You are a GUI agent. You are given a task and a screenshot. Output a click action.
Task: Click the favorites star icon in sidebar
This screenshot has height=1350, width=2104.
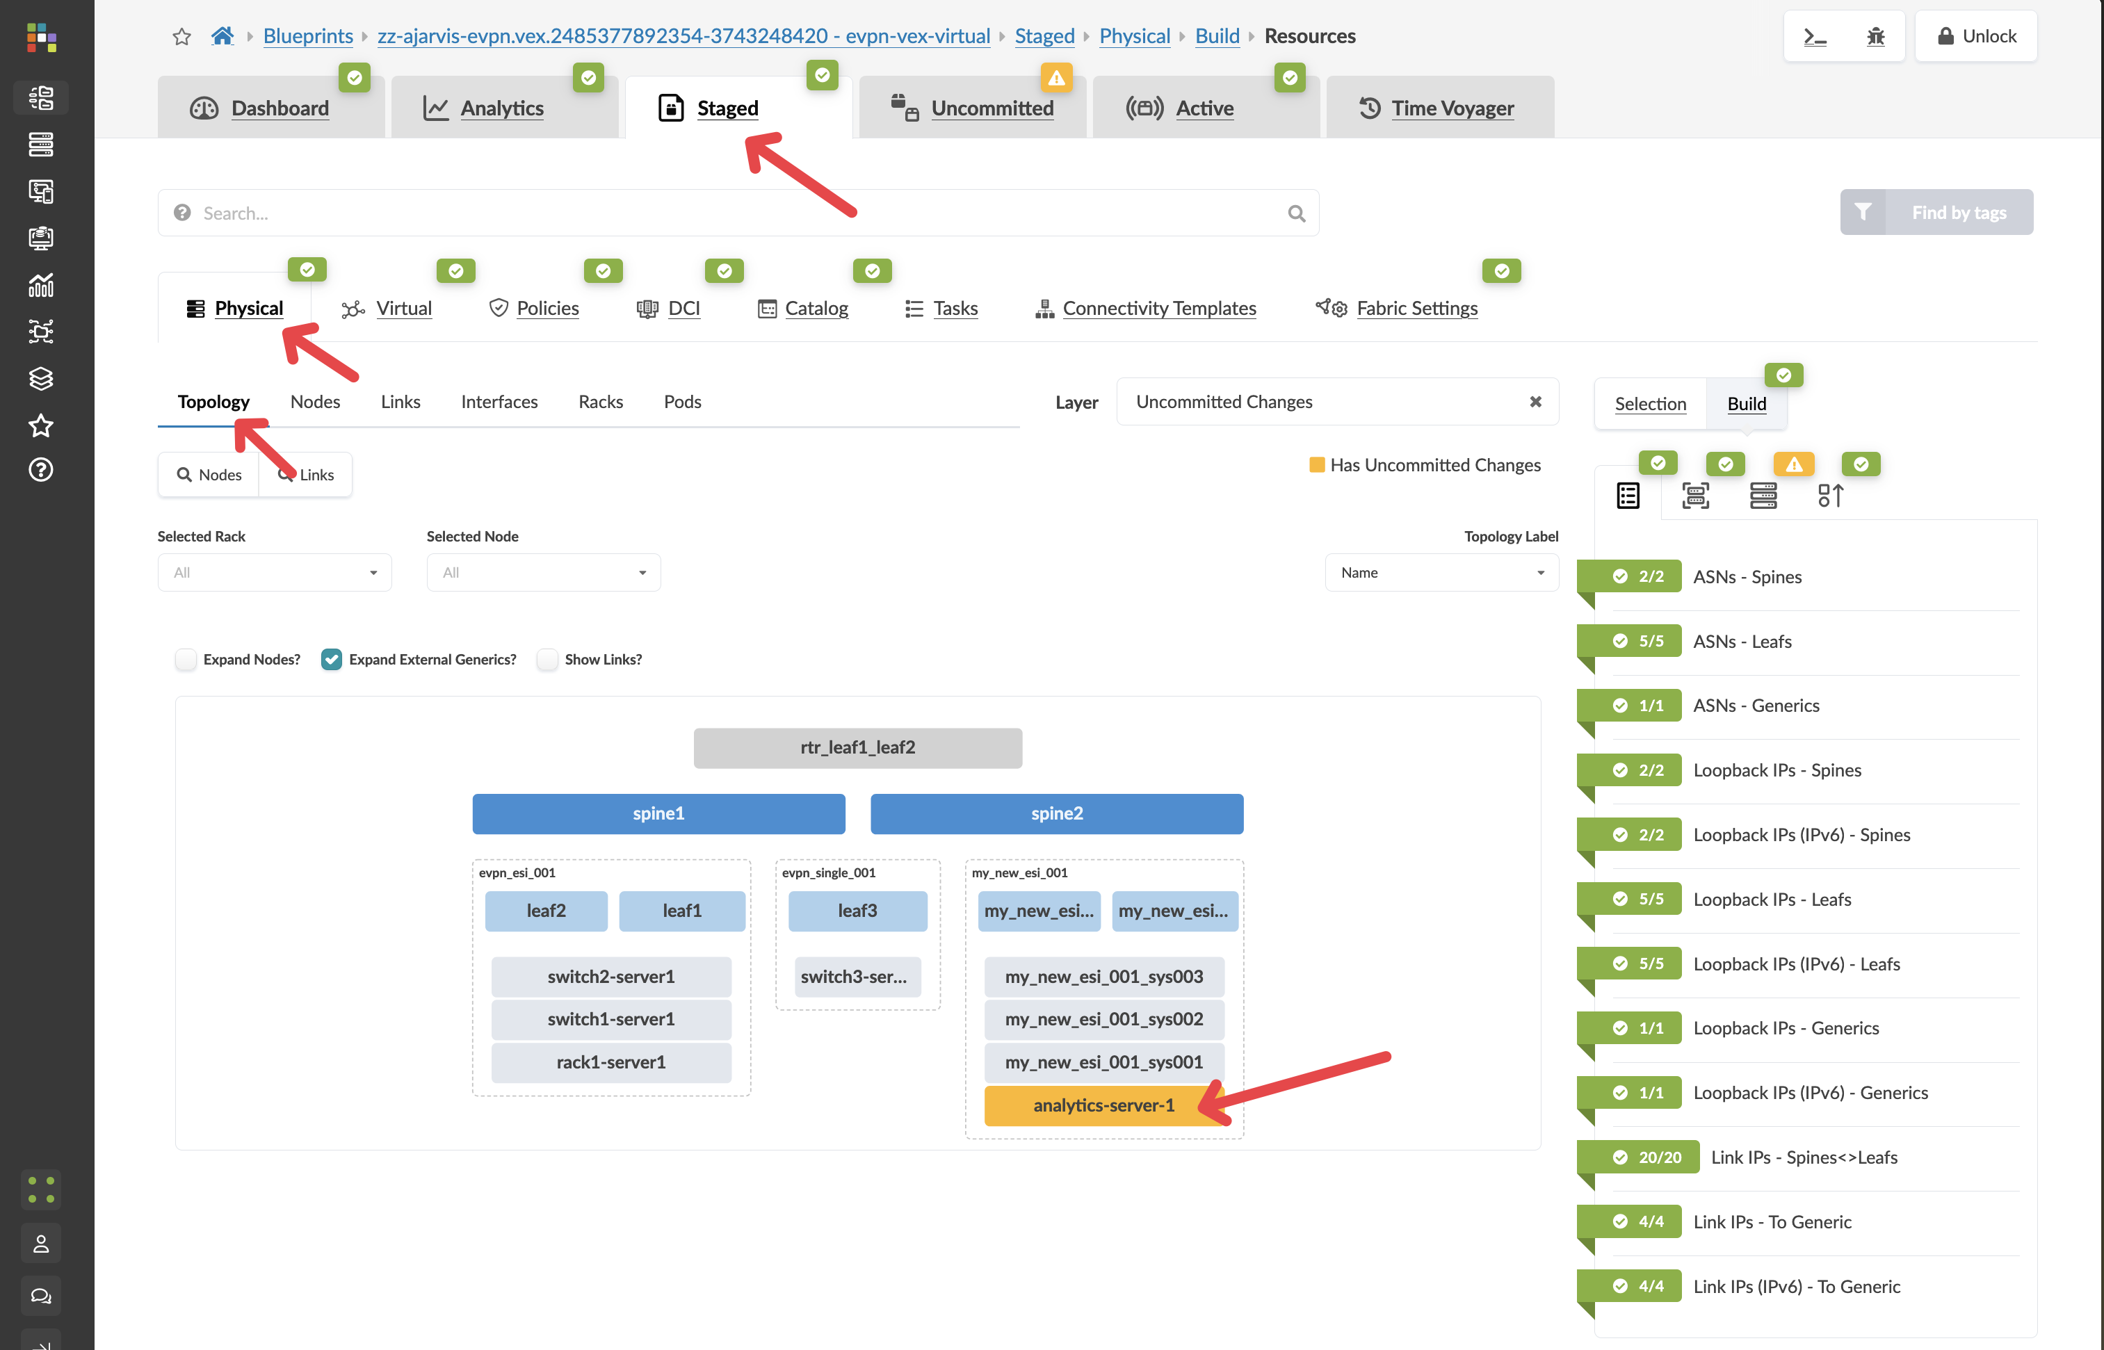click(x=40, y=426)
